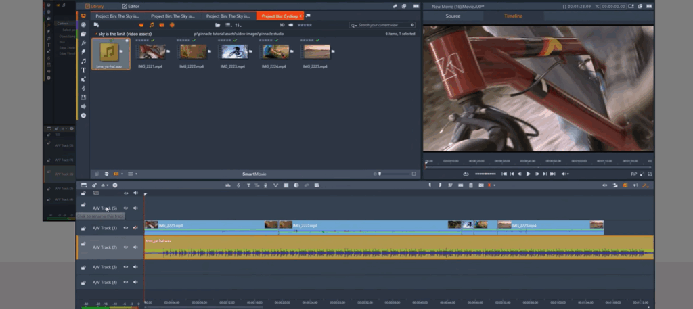
Task: Open the music-note Audio sidebar category
Action: click(83, 61)
